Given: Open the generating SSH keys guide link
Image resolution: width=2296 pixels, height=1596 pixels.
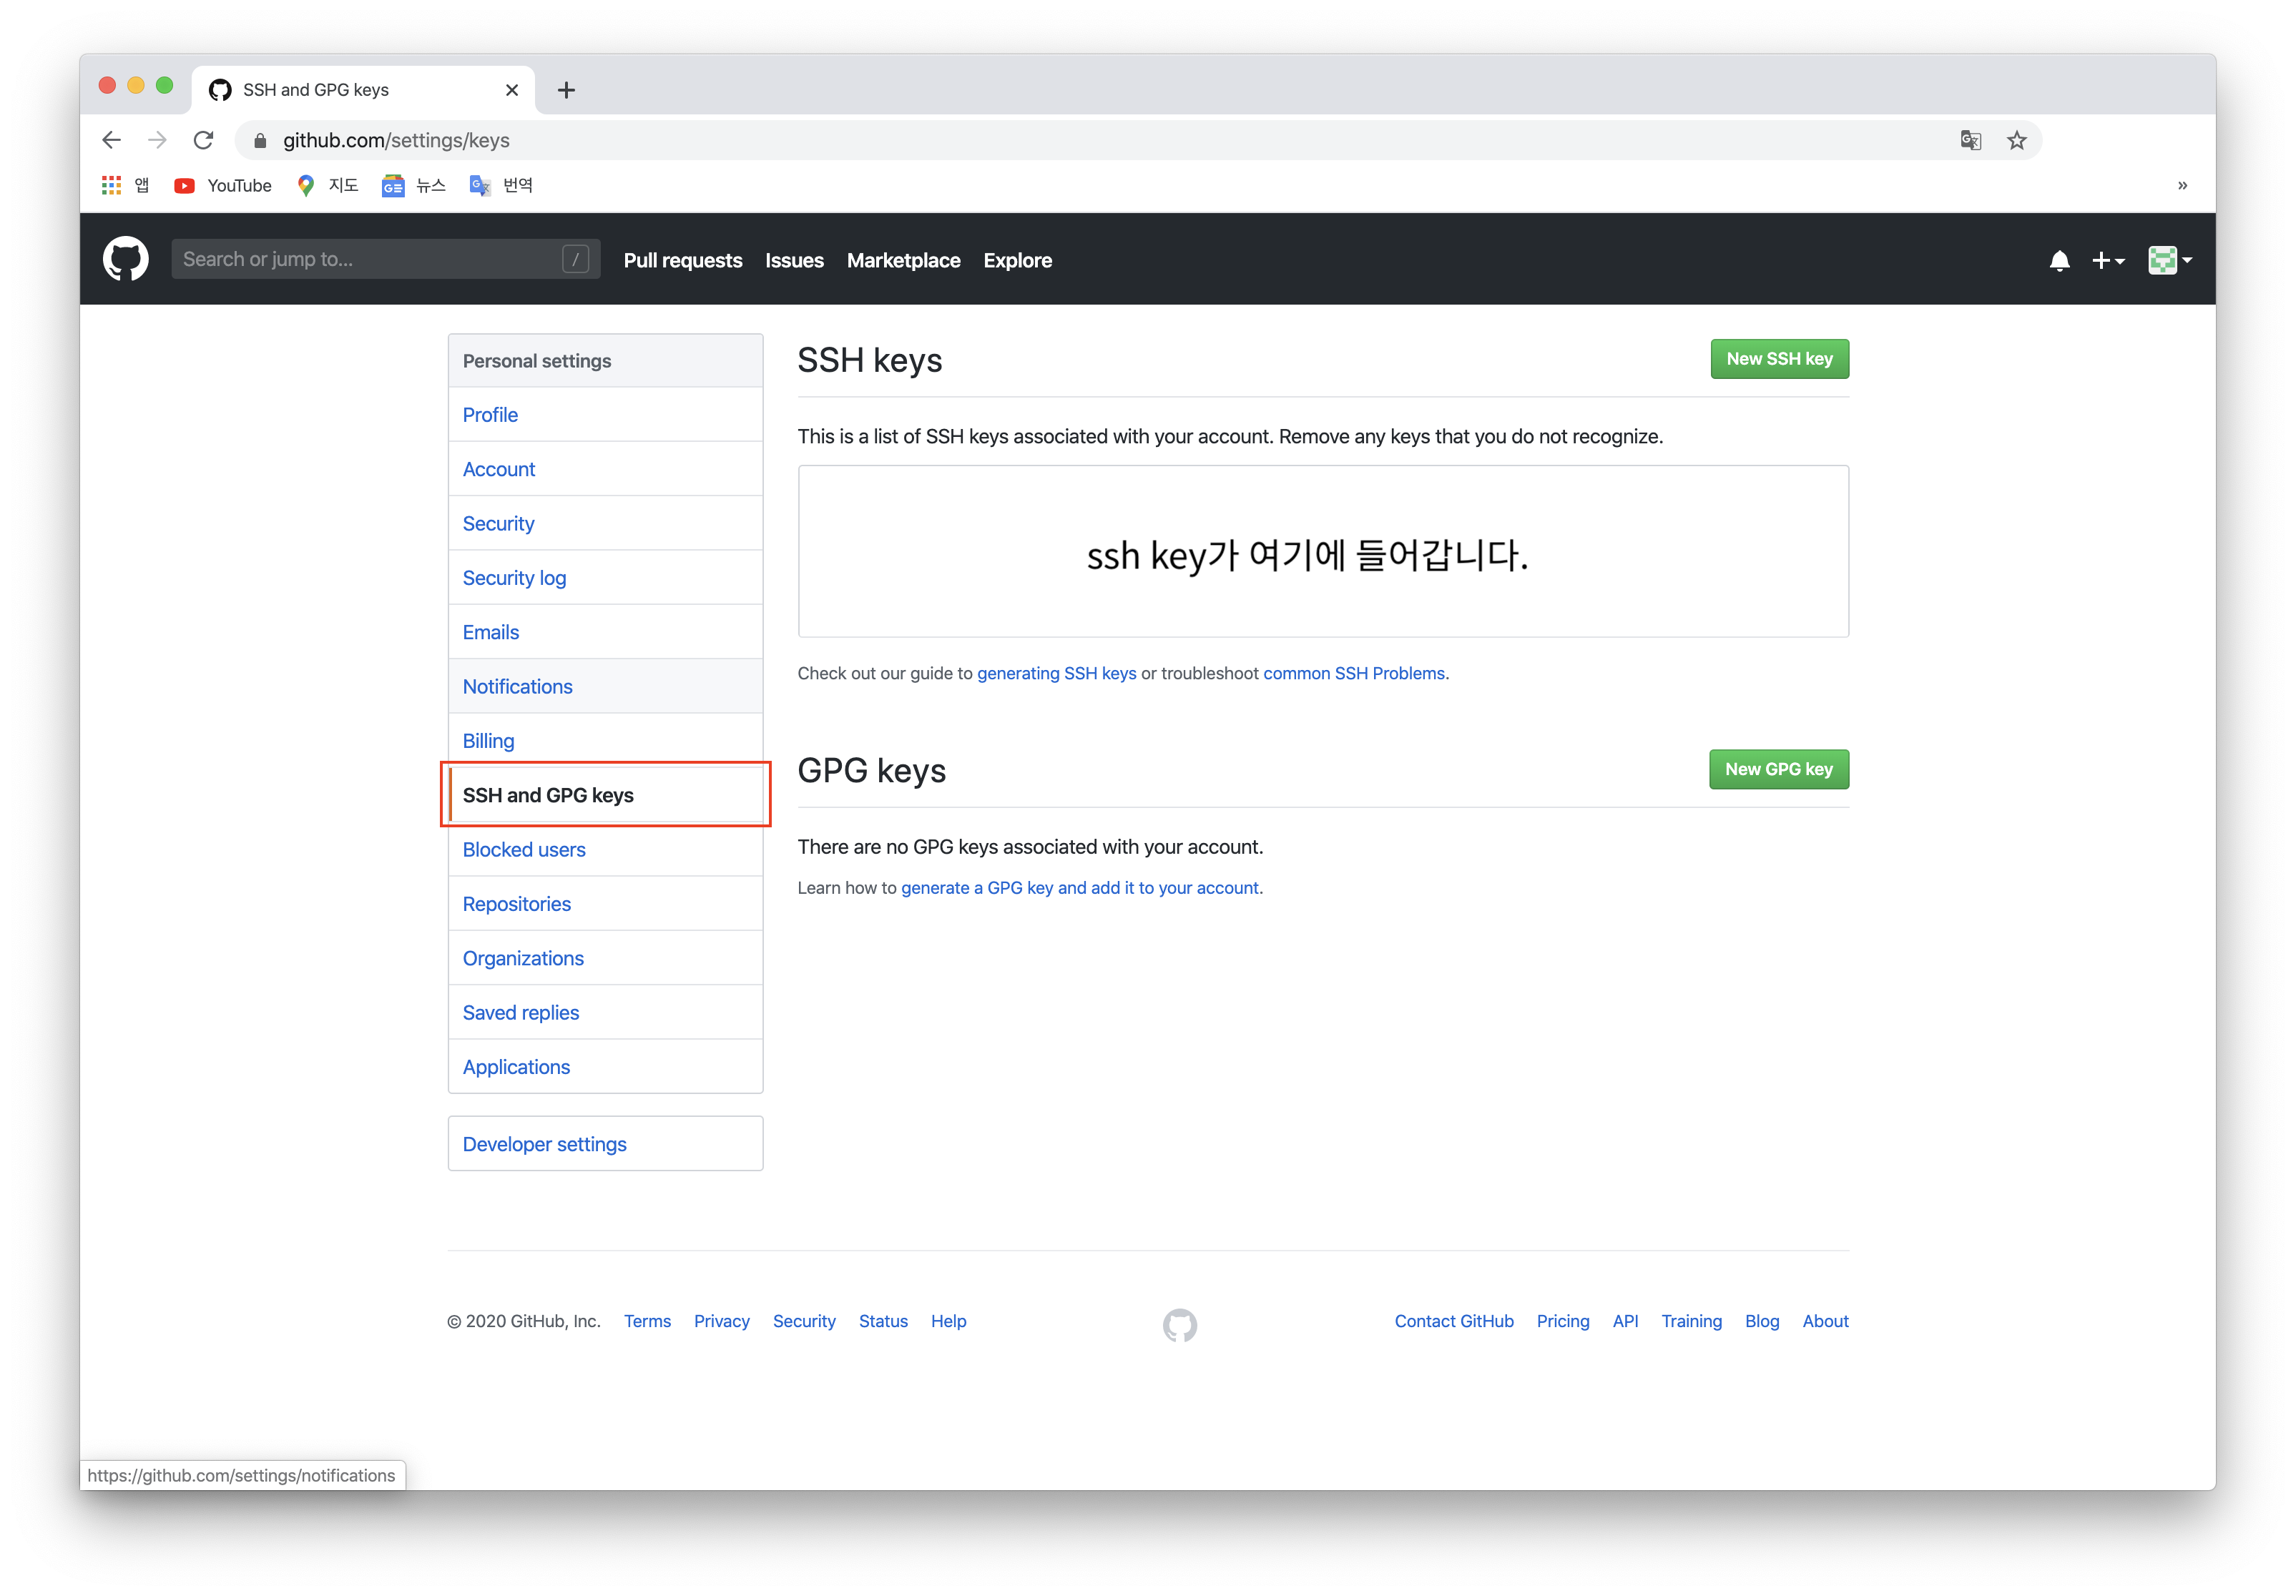Looking at the screenshot, I should [x=1056, y=673].
